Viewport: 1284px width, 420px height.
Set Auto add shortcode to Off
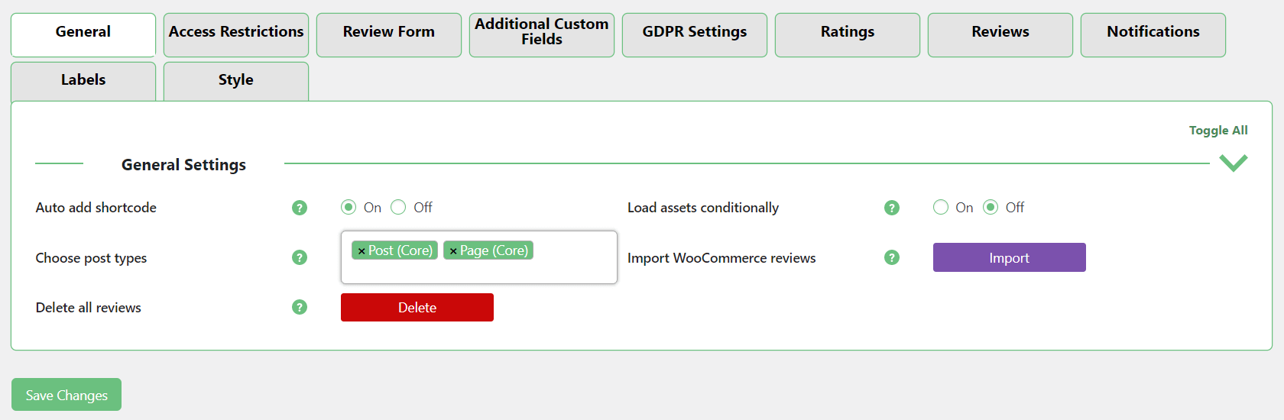click(x=398, y=208)
